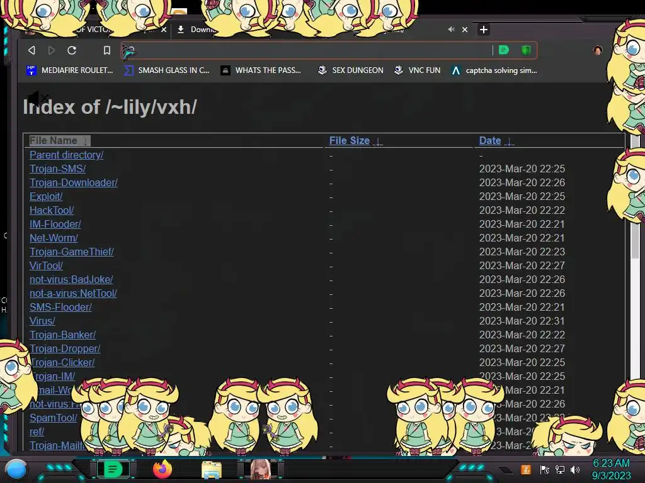Click the muted speaker overlay icon on page
Screen dimensions: 645x483
(x=38, y=99)
